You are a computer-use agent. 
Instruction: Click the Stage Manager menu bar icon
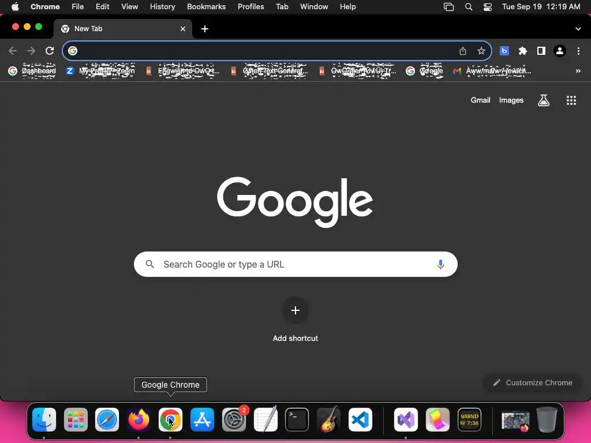[x=448, y=7]
